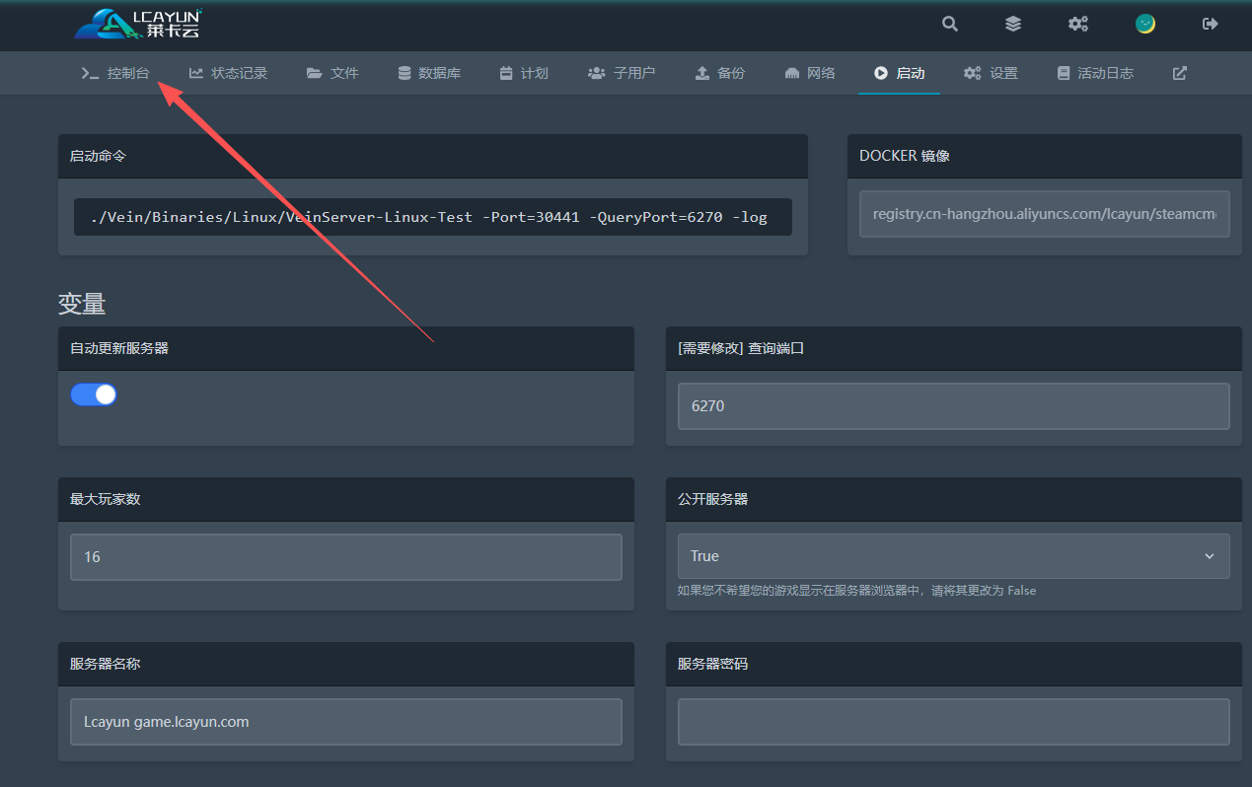
Task: Click the 服务器密码 input field
Action: point(953,722)
